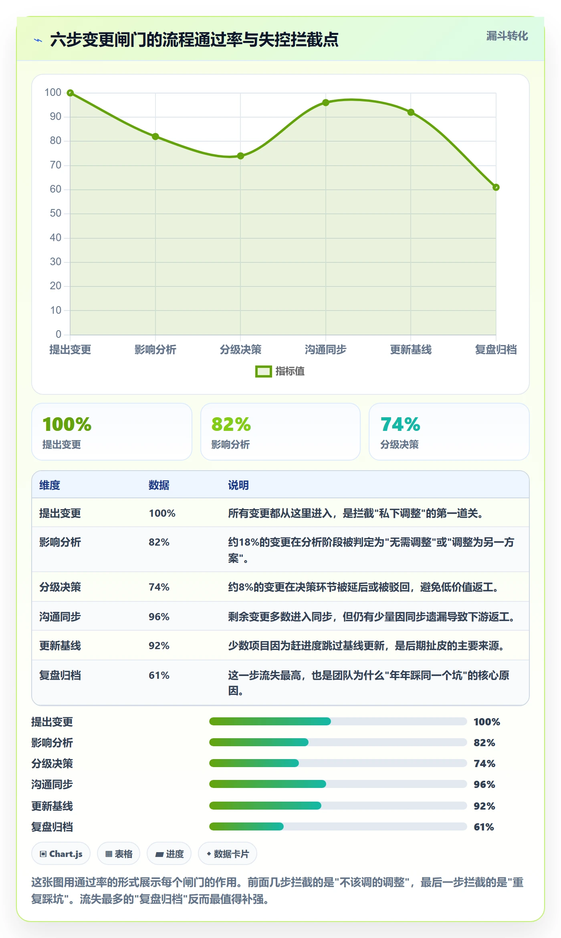Click the description starting 约8%的变更
Screen dimensions: 561x938
(364, 587)
